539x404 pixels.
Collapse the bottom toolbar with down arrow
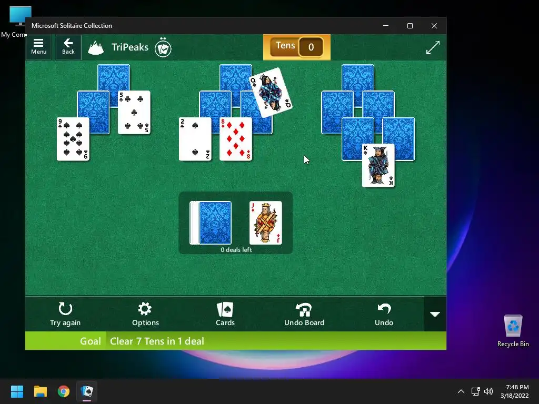[x=435, y=314]
